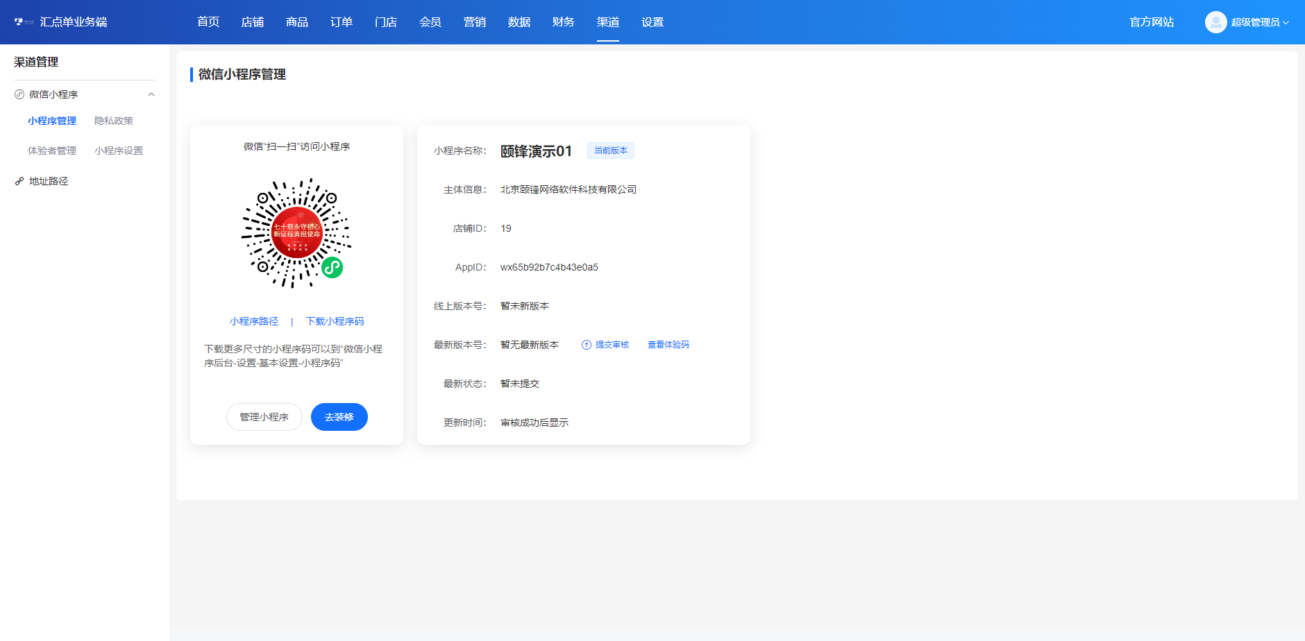The height and width of the screenshot is (641, 1305).
Task: Click the 查看体验码 link
Action: coord(668,344)
